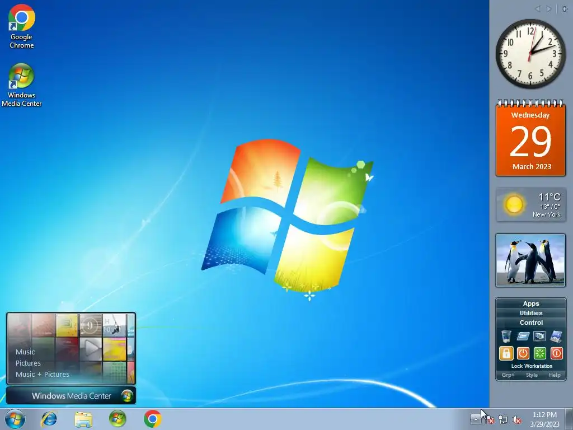Viewport: 573px width, 430px height.
Task: Click the yellow tile in the Media Center gadget top row
Action: [67, 325]
